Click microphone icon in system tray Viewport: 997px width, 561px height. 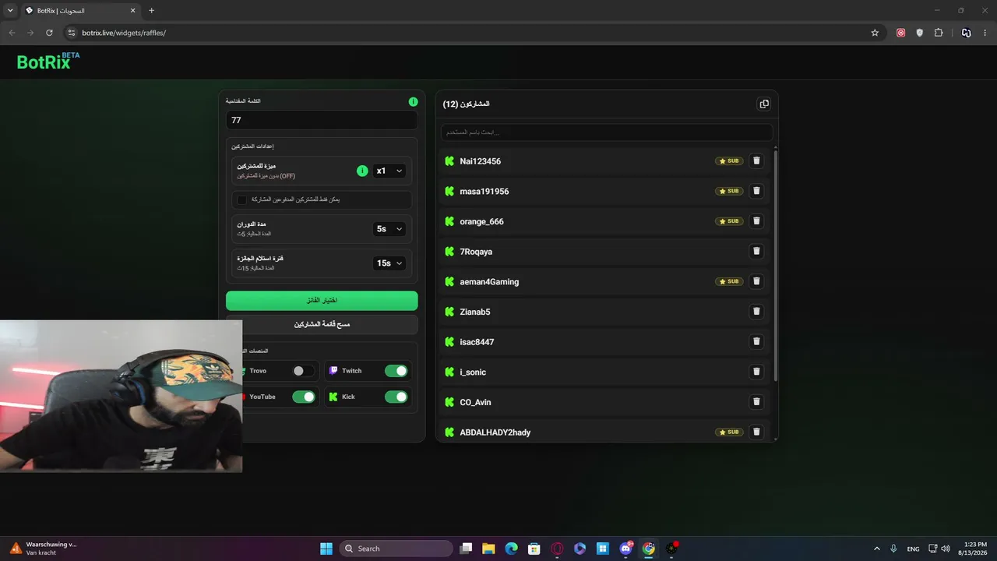click(893, 549)
